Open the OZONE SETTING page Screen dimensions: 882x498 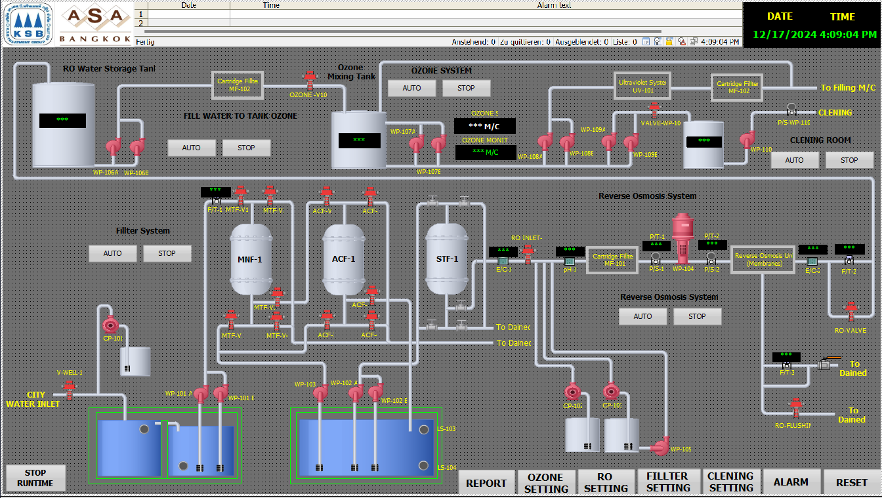point(546,482)
